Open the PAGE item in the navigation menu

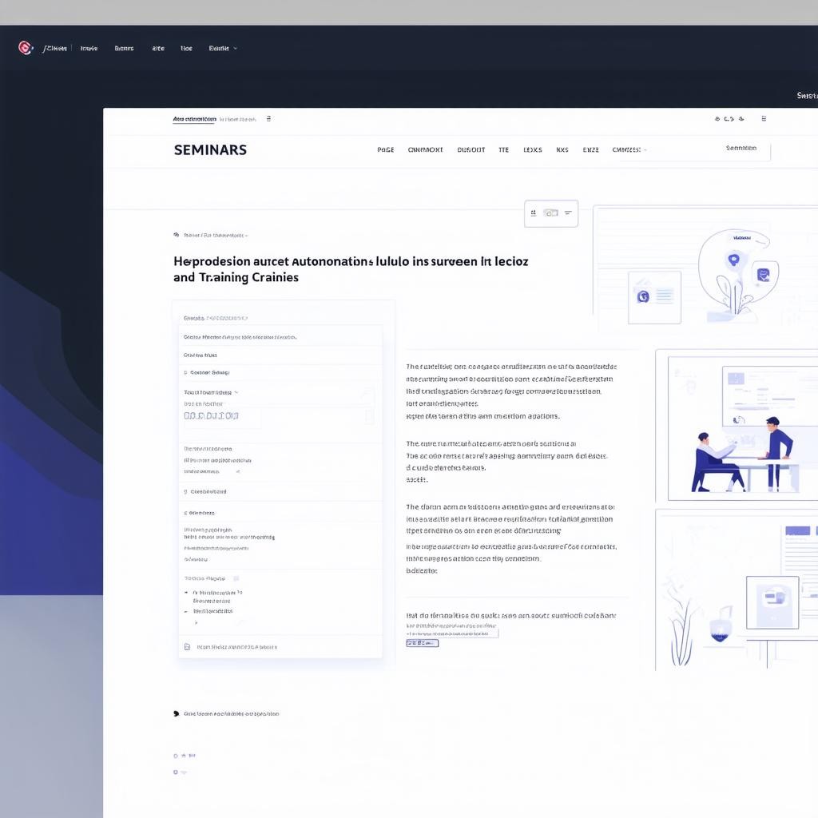(385, 149)
